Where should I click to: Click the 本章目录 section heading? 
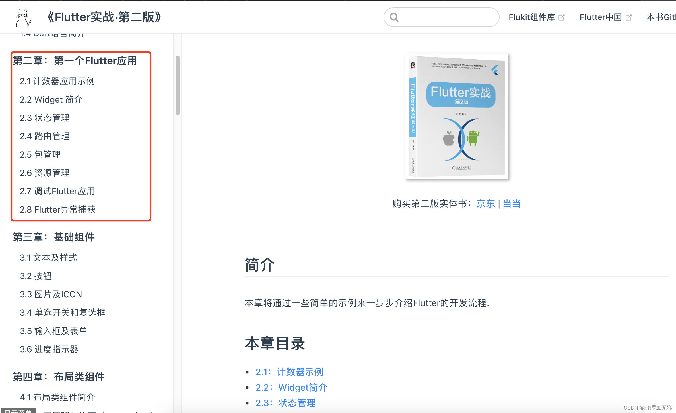275,343
